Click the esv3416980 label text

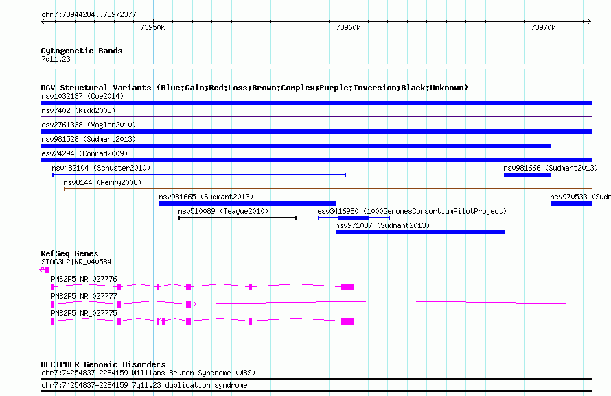pyautogui.click(x=412, y=211)
